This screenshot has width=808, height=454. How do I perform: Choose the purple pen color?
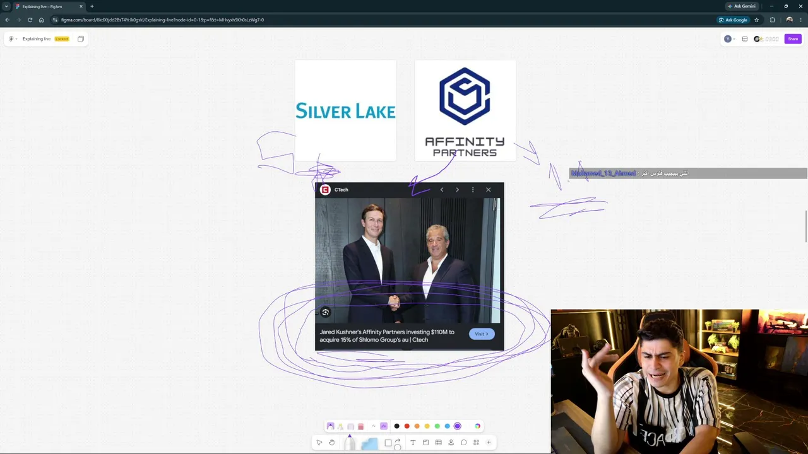coord(458,426)
